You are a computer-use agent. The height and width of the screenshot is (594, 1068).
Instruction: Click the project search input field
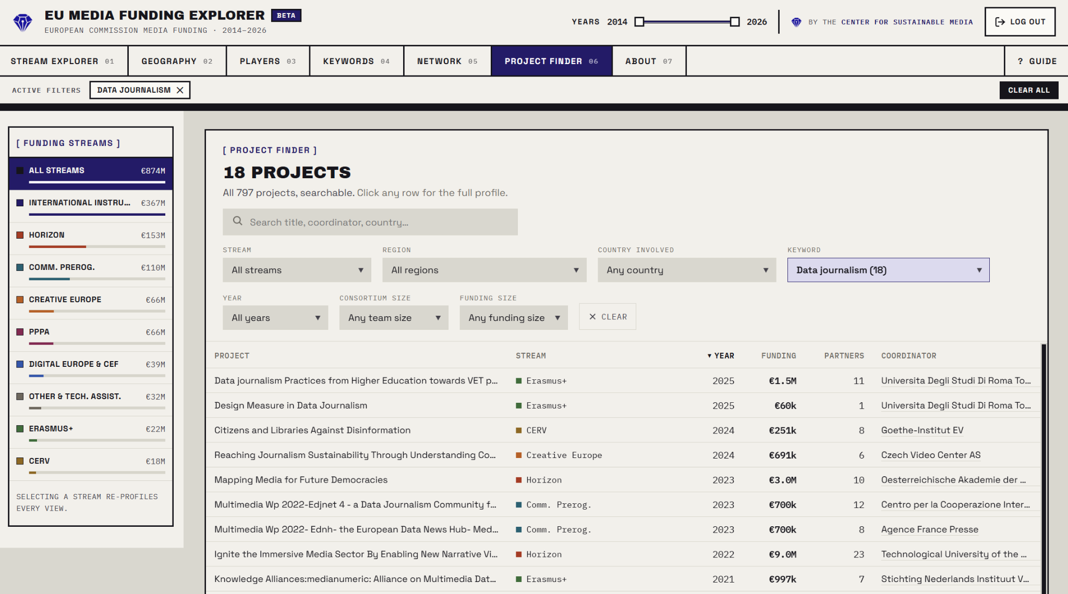(x=370, y=222)
